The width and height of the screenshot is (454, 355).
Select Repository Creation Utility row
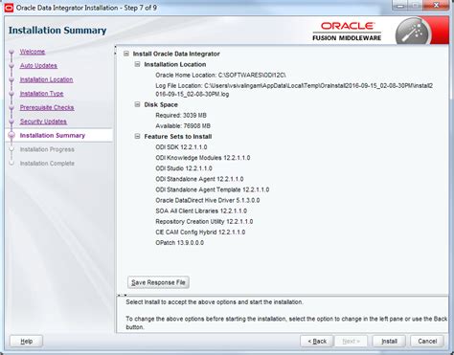coord(204,221)
